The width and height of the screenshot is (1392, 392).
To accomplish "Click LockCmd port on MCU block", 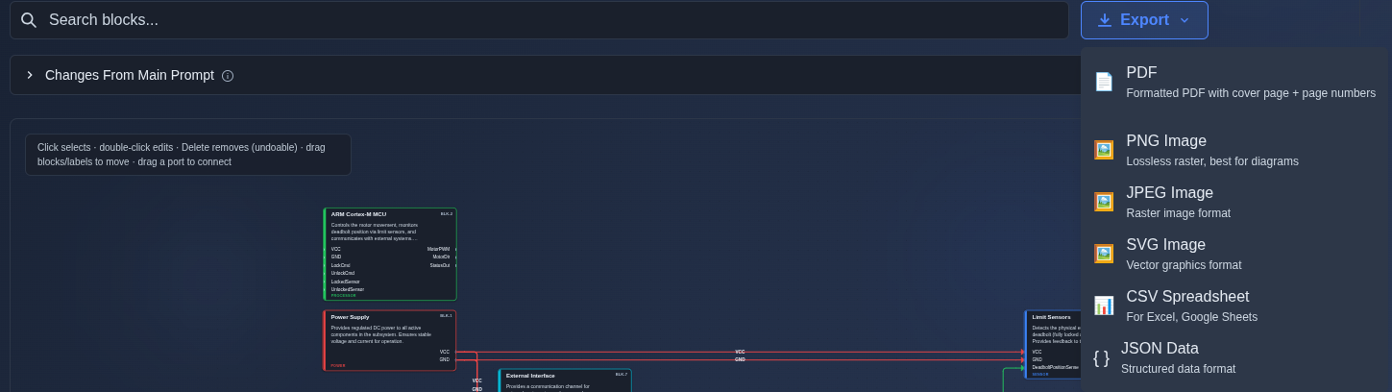I will [x=341, y=265].
